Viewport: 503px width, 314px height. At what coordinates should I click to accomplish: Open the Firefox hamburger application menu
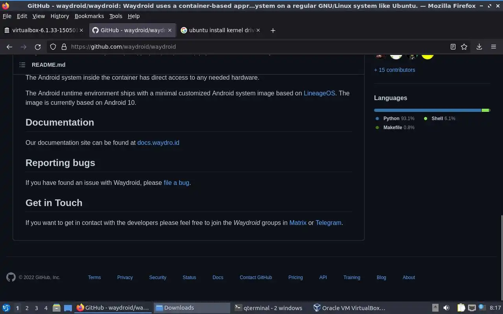(494, 47)
